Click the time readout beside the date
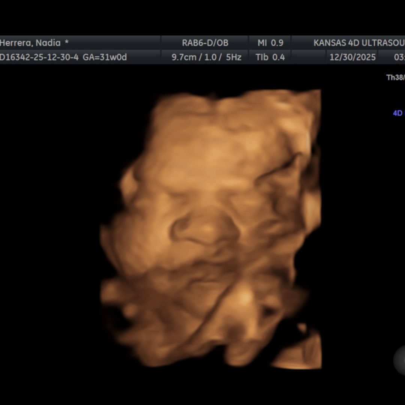This screenshot has width=405, height=405. tap(399, 57)
